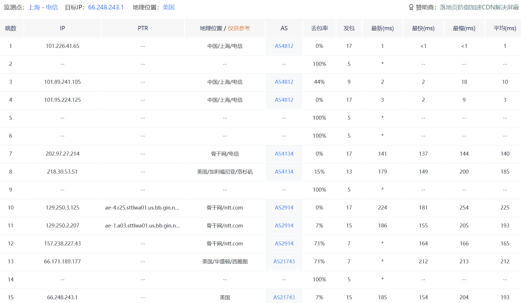
Task: Open the 落地页防御加速CDN解决屏蔽 sponsor link
Action: [x=478, y=8]
